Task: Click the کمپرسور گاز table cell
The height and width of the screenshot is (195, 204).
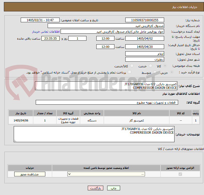Action: 136,120
